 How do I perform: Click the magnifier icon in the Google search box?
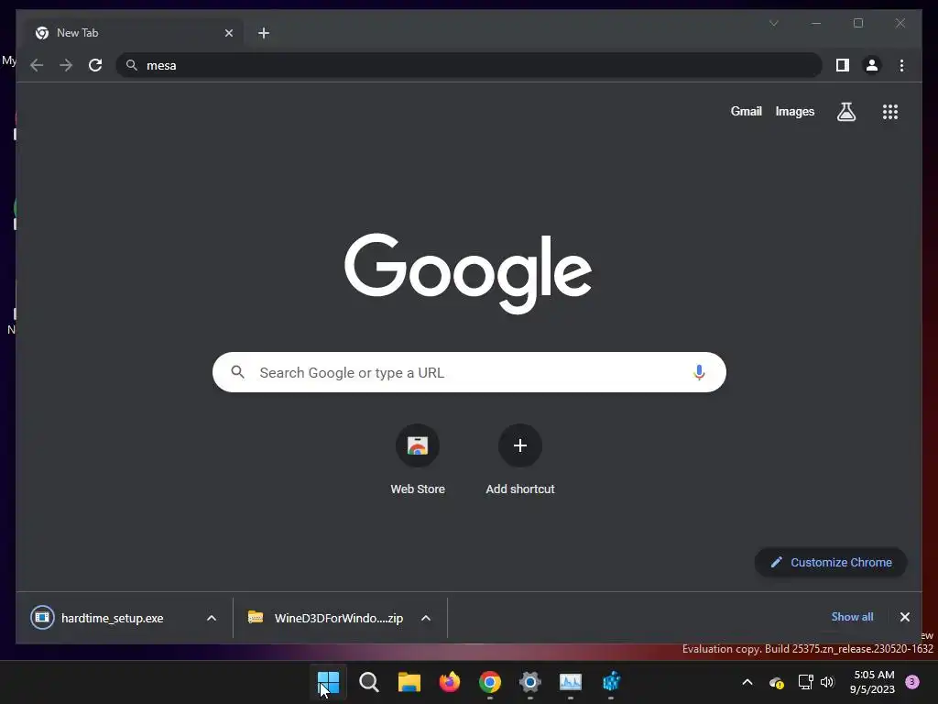pyautogui.click(x=237, y=372)
